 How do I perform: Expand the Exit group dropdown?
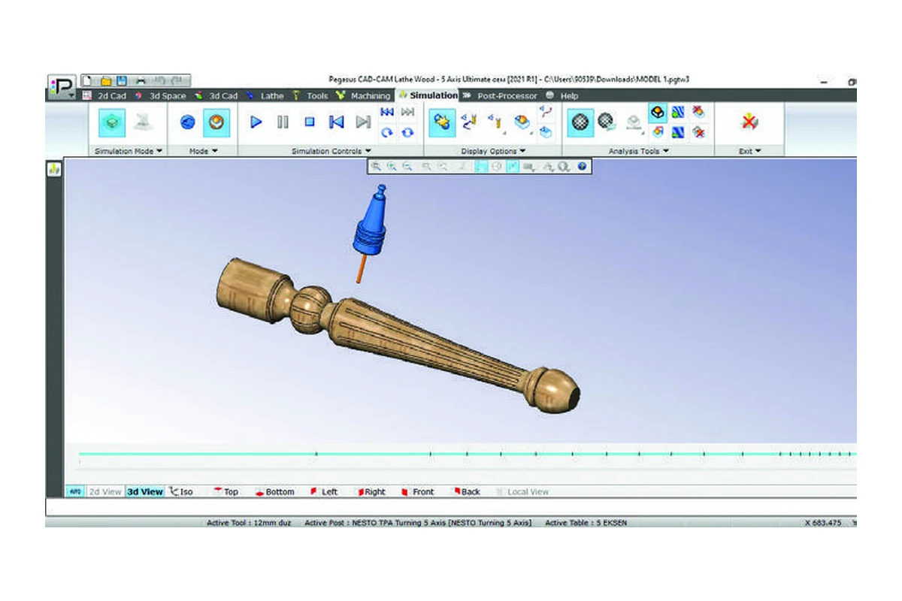coord(749,151)
